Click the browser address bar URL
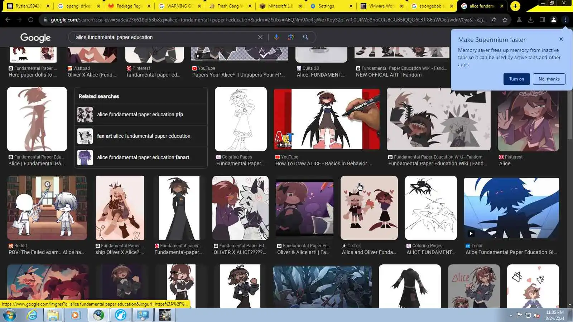 click(268, 20)
